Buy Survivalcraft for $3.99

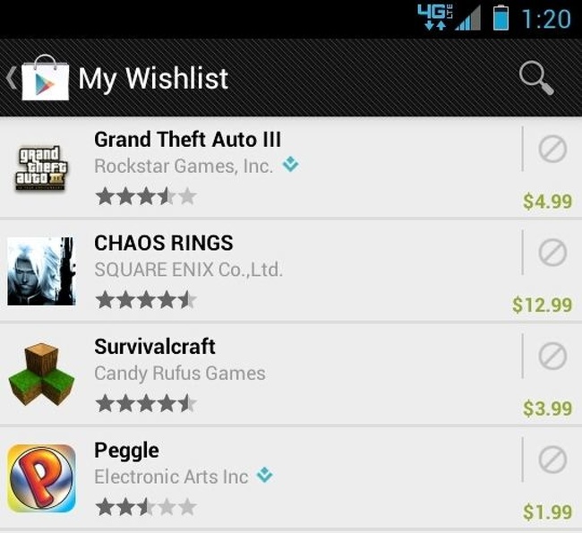point(547,408)
